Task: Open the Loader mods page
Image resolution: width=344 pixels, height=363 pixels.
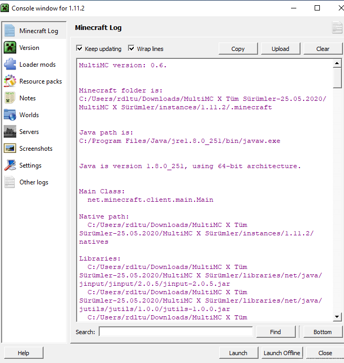Action: 35,65
